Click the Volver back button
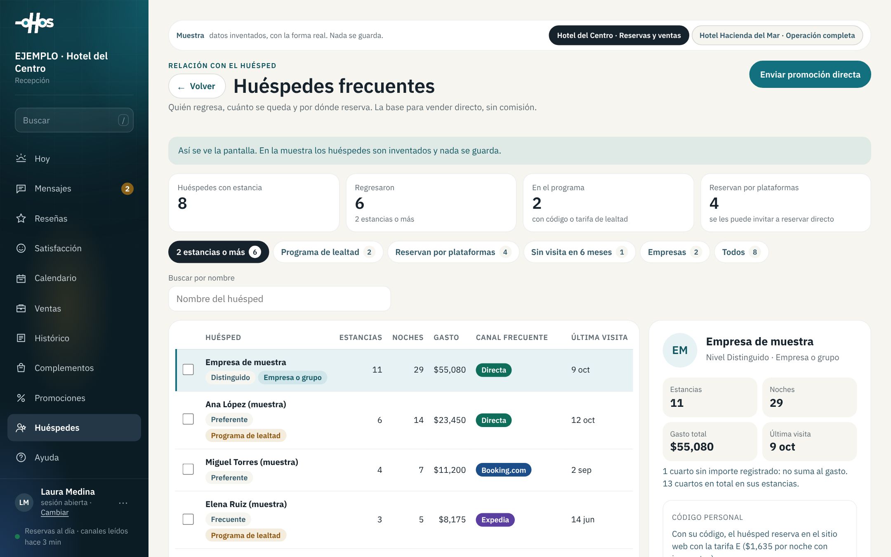 click(x=197, y=86)
